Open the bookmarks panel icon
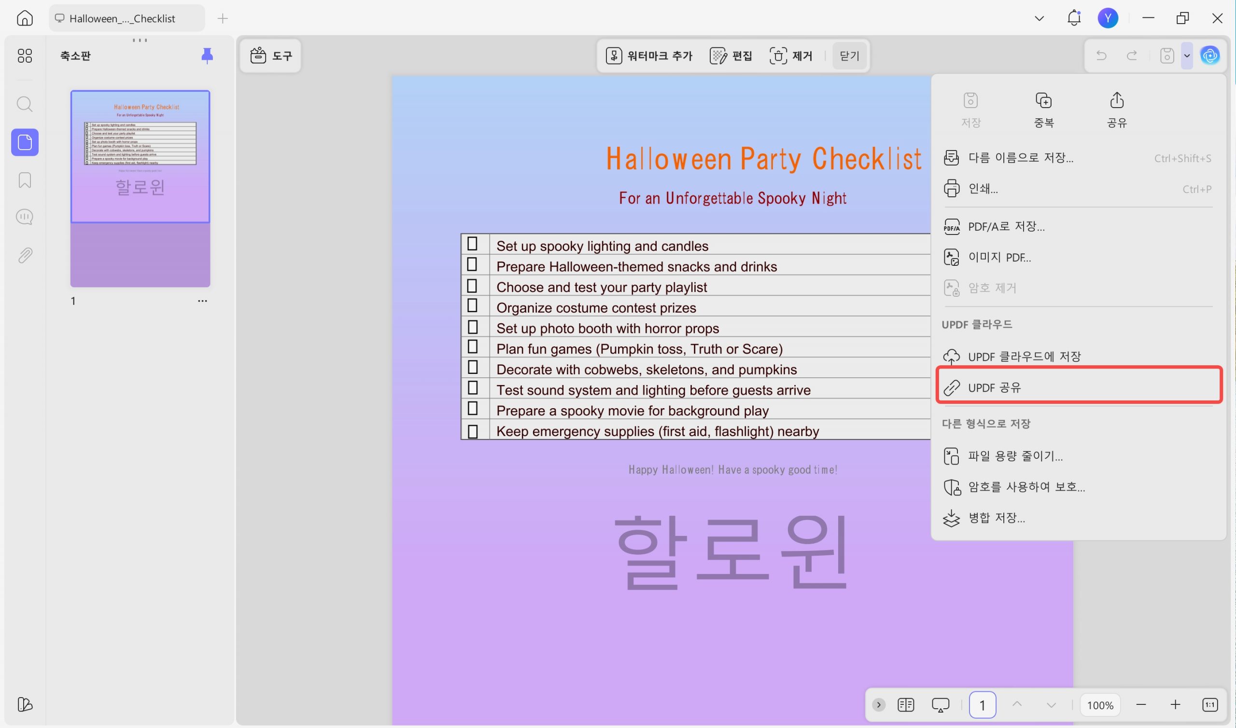The image size is (1236, 728). tap(25, 180)
